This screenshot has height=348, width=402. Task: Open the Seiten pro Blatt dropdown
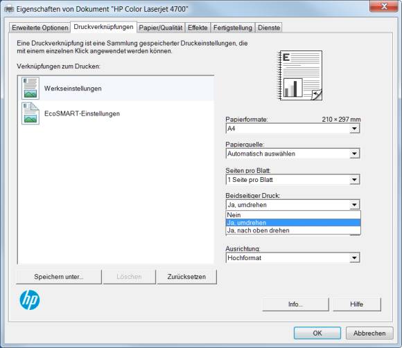(354, 180)
